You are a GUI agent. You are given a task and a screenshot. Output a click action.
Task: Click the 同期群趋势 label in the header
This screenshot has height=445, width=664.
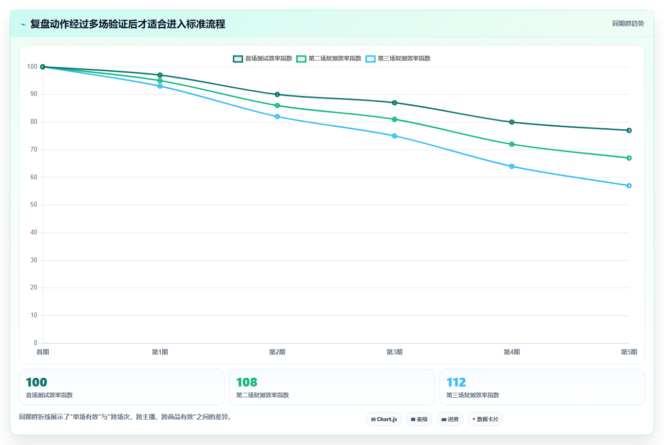[x=628, y=23]
